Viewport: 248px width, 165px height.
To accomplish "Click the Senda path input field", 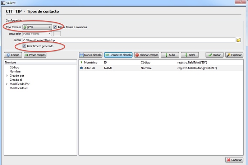I will [x=129, y=40].
